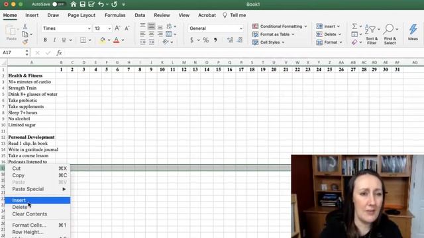Open the Insert ribbon tab
The height and width of the screenshot is (238, 424).
[x=32, y=15]
